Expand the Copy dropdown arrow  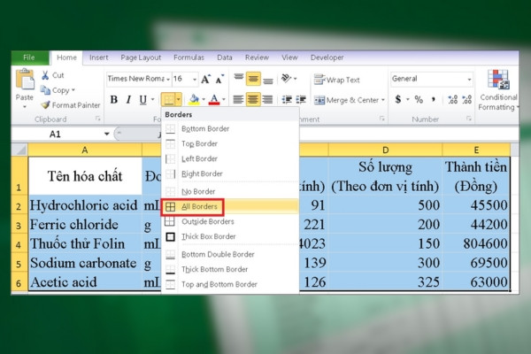pos(73,90)
